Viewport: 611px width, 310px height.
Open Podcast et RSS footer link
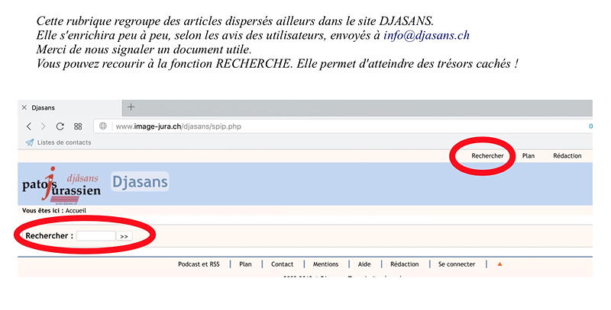click(199, 264)
